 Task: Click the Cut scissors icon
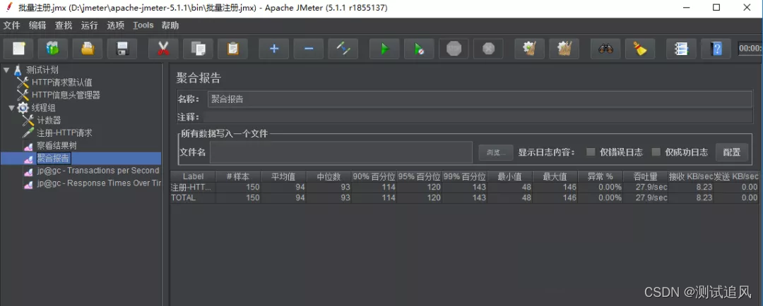click(x=163, y=49)
